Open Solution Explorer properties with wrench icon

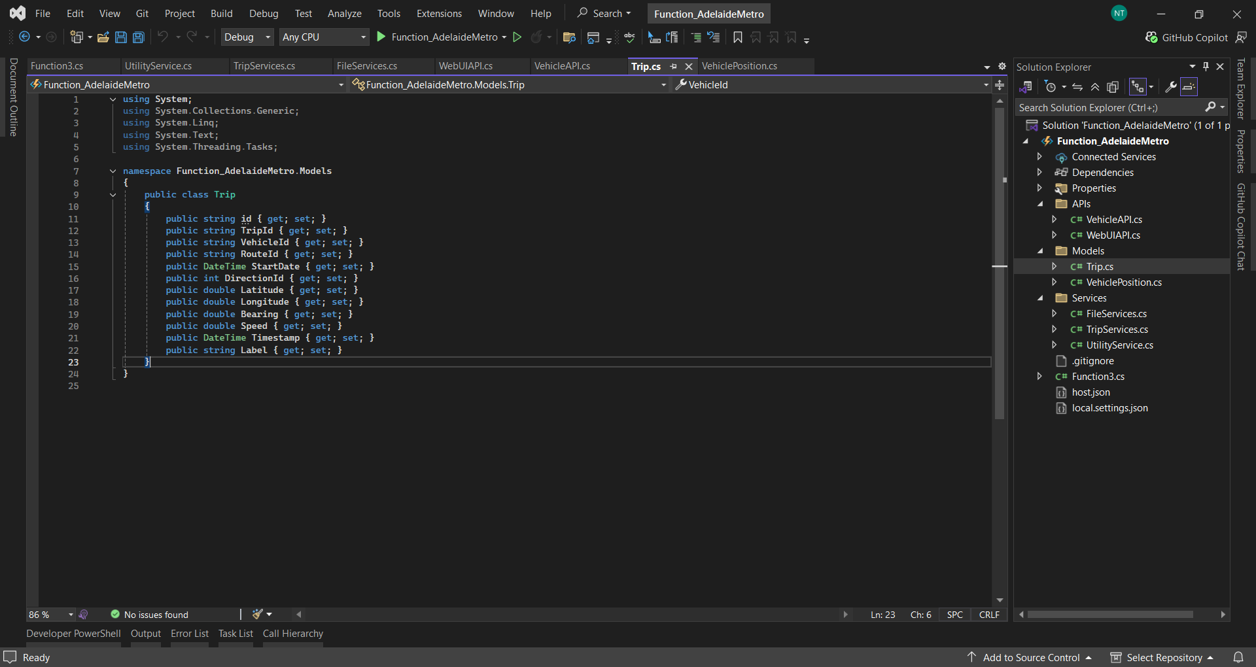[x=1170, y=86]
